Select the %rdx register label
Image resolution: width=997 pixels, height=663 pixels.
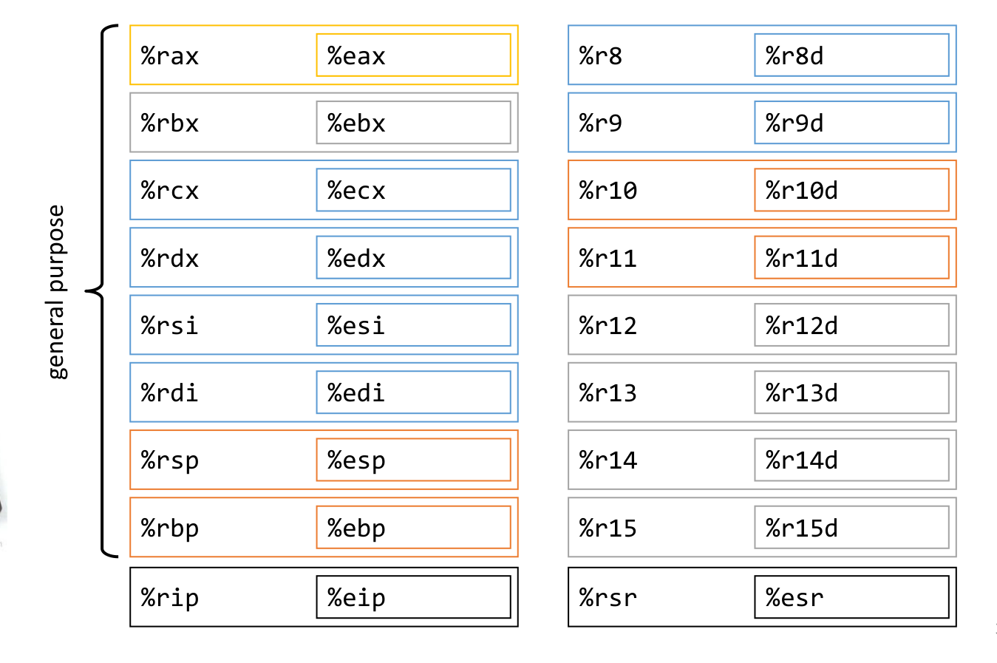point(170,258)
